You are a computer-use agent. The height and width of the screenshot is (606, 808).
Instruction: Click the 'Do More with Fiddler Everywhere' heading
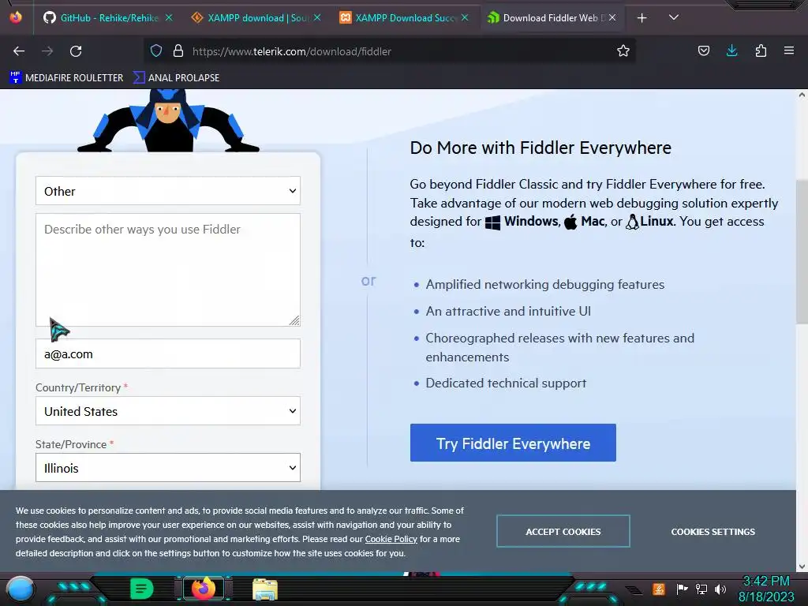click(541, 148)
